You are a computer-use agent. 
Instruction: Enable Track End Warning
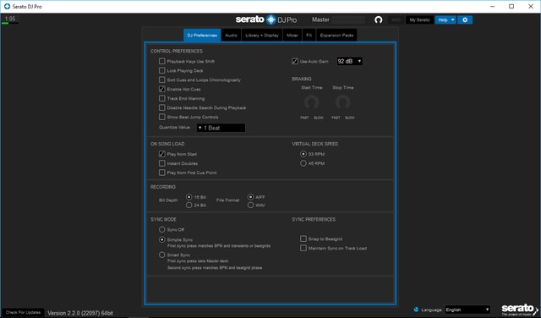pos(161,98)
